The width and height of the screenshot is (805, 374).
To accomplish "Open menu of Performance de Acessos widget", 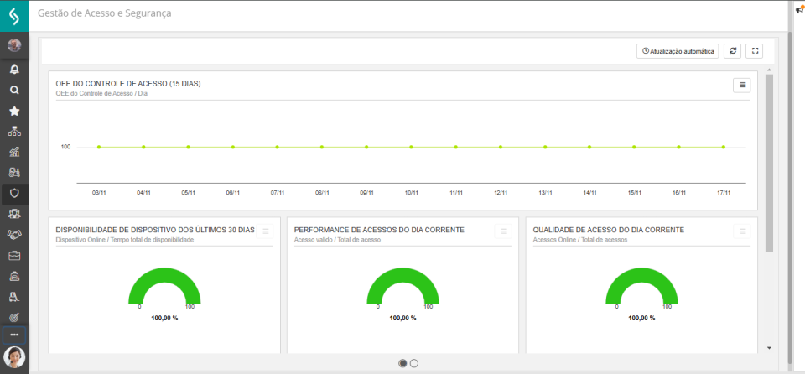I will 504,231.
